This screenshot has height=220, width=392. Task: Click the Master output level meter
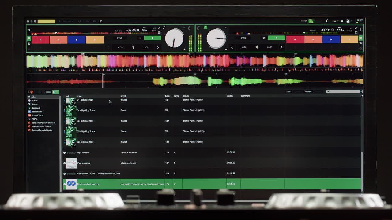click(x=311, y=20)
